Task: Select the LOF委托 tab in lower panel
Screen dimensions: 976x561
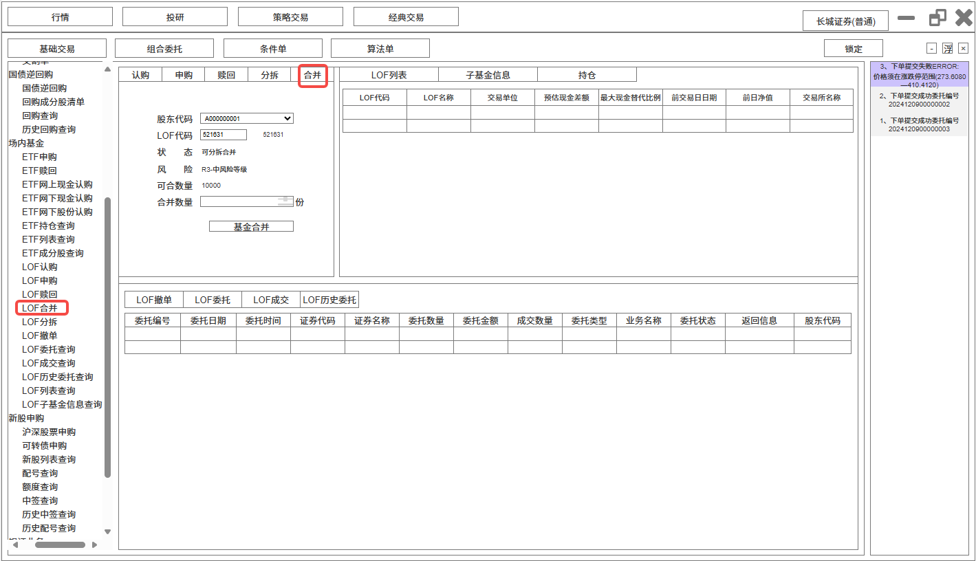Action: [213, 300]
